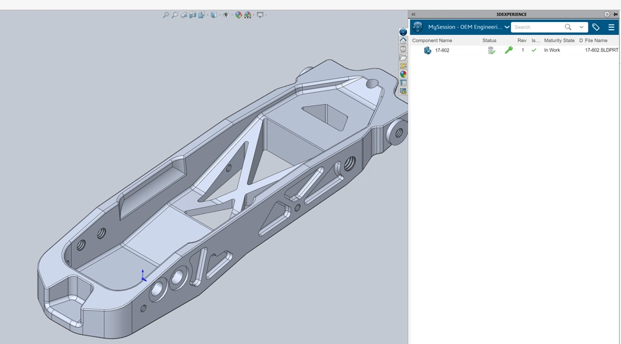Open View Settings monitor icon

pos(260,15)
